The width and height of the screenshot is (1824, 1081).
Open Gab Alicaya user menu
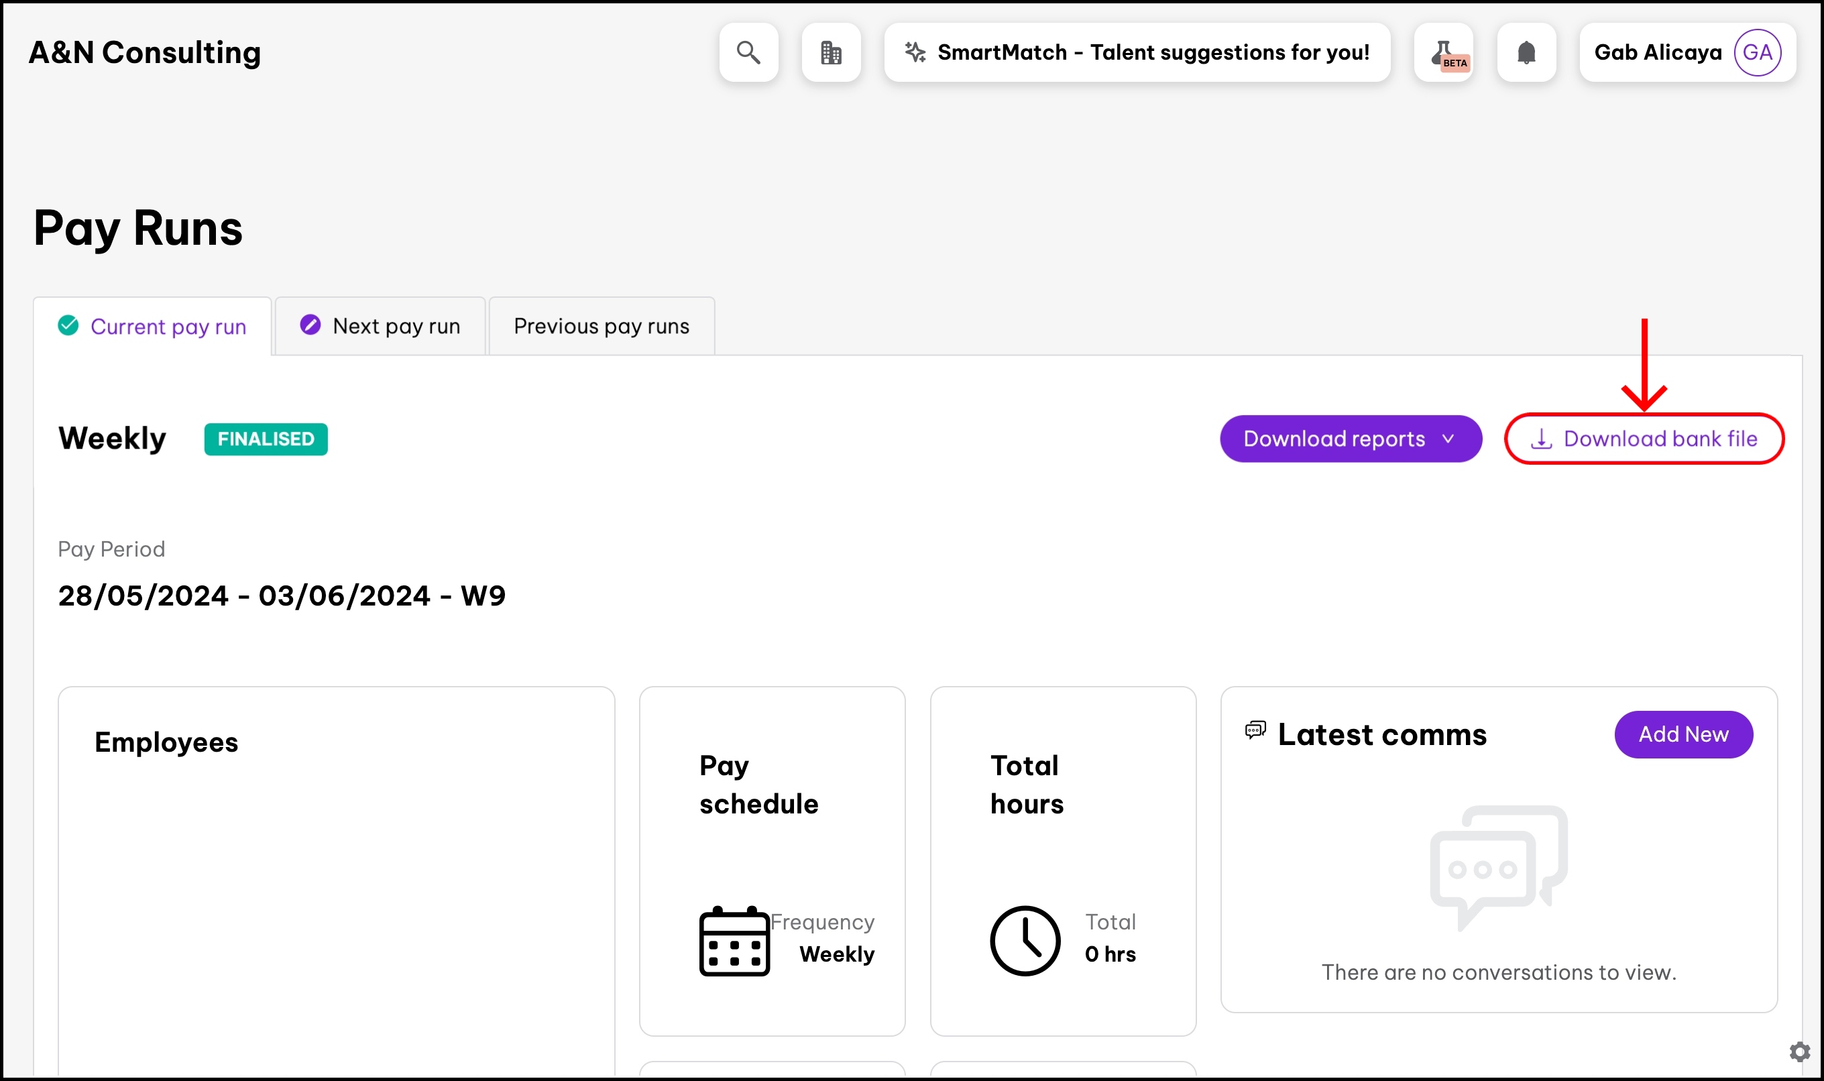(x=1657, y=52)
